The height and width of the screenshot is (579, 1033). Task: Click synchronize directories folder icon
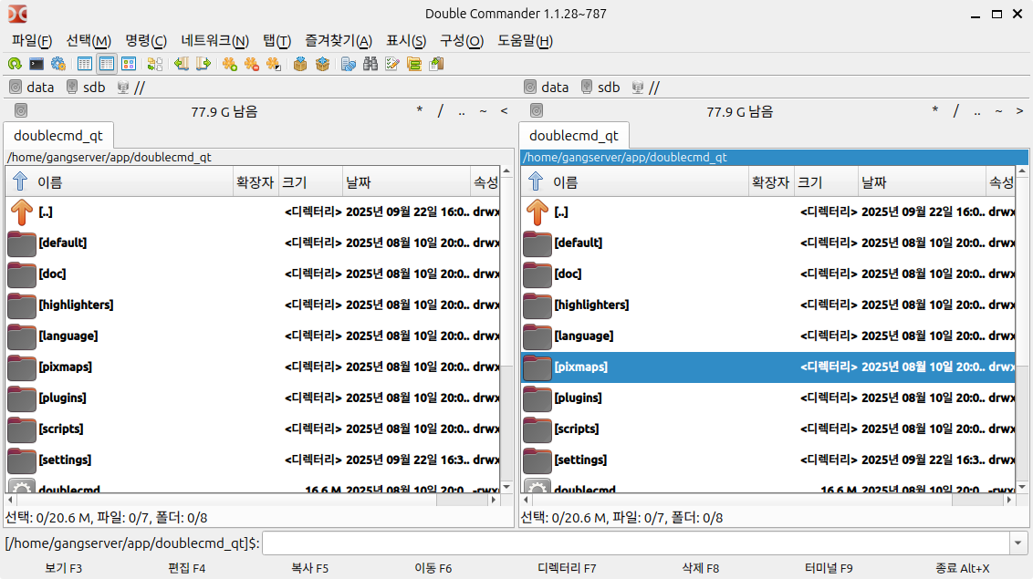413,64
